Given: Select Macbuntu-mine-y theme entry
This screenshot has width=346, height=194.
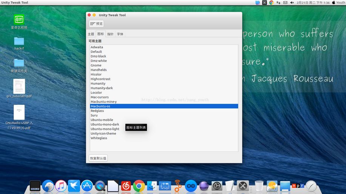Looking at the screenshot, I should click(164, 102).
